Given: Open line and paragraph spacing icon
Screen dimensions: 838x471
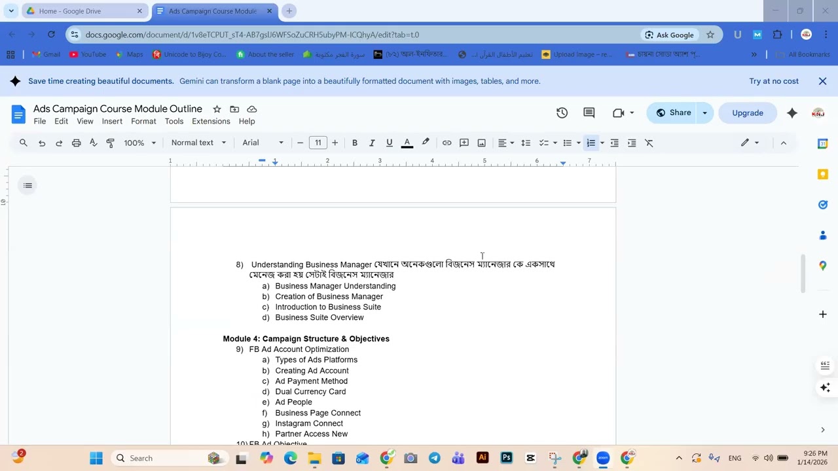Looking at the screenshot, I should coord(526,143).
